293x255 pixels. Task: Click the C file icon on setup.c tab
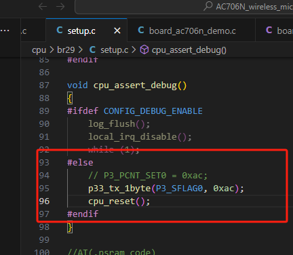click(x=60, y=30)
